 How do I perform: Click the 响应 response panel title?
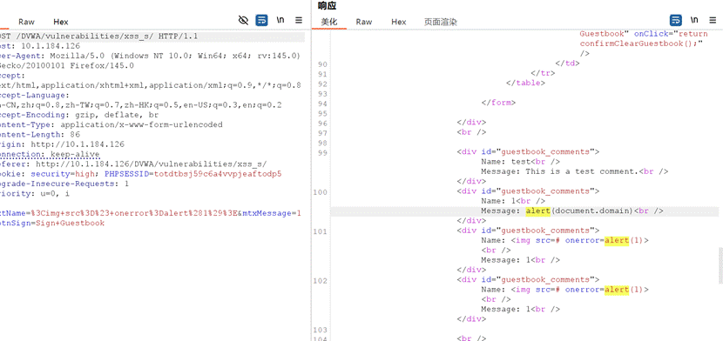point(327,5)
